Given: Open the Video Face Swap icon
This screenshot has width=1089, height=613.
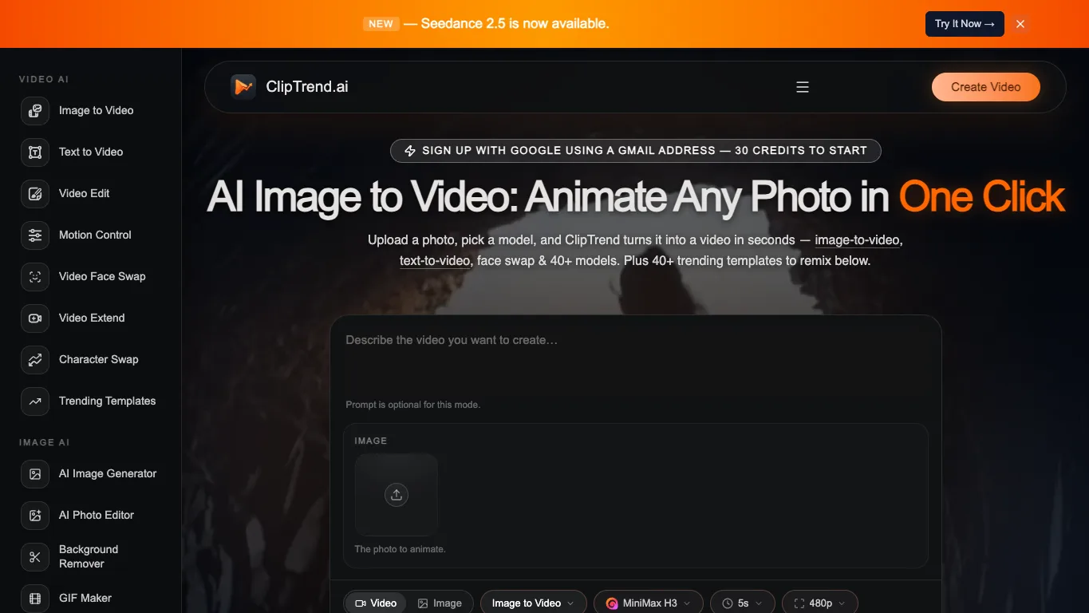Looking at the screenshot, I should point(35,277).
